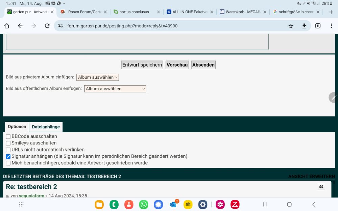Open the tab switcher showing 6 tabs
The image size is (338, 211).
[318, 26]
